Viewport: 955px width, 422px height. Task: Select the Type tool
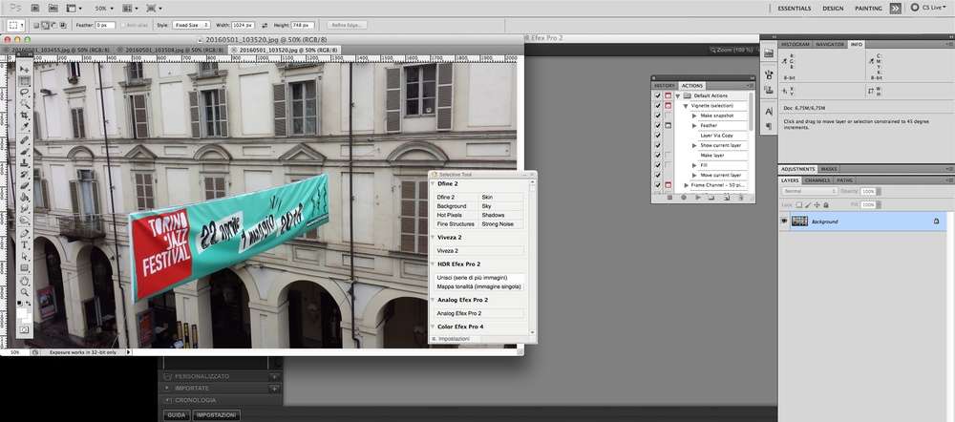pos(25,244)
